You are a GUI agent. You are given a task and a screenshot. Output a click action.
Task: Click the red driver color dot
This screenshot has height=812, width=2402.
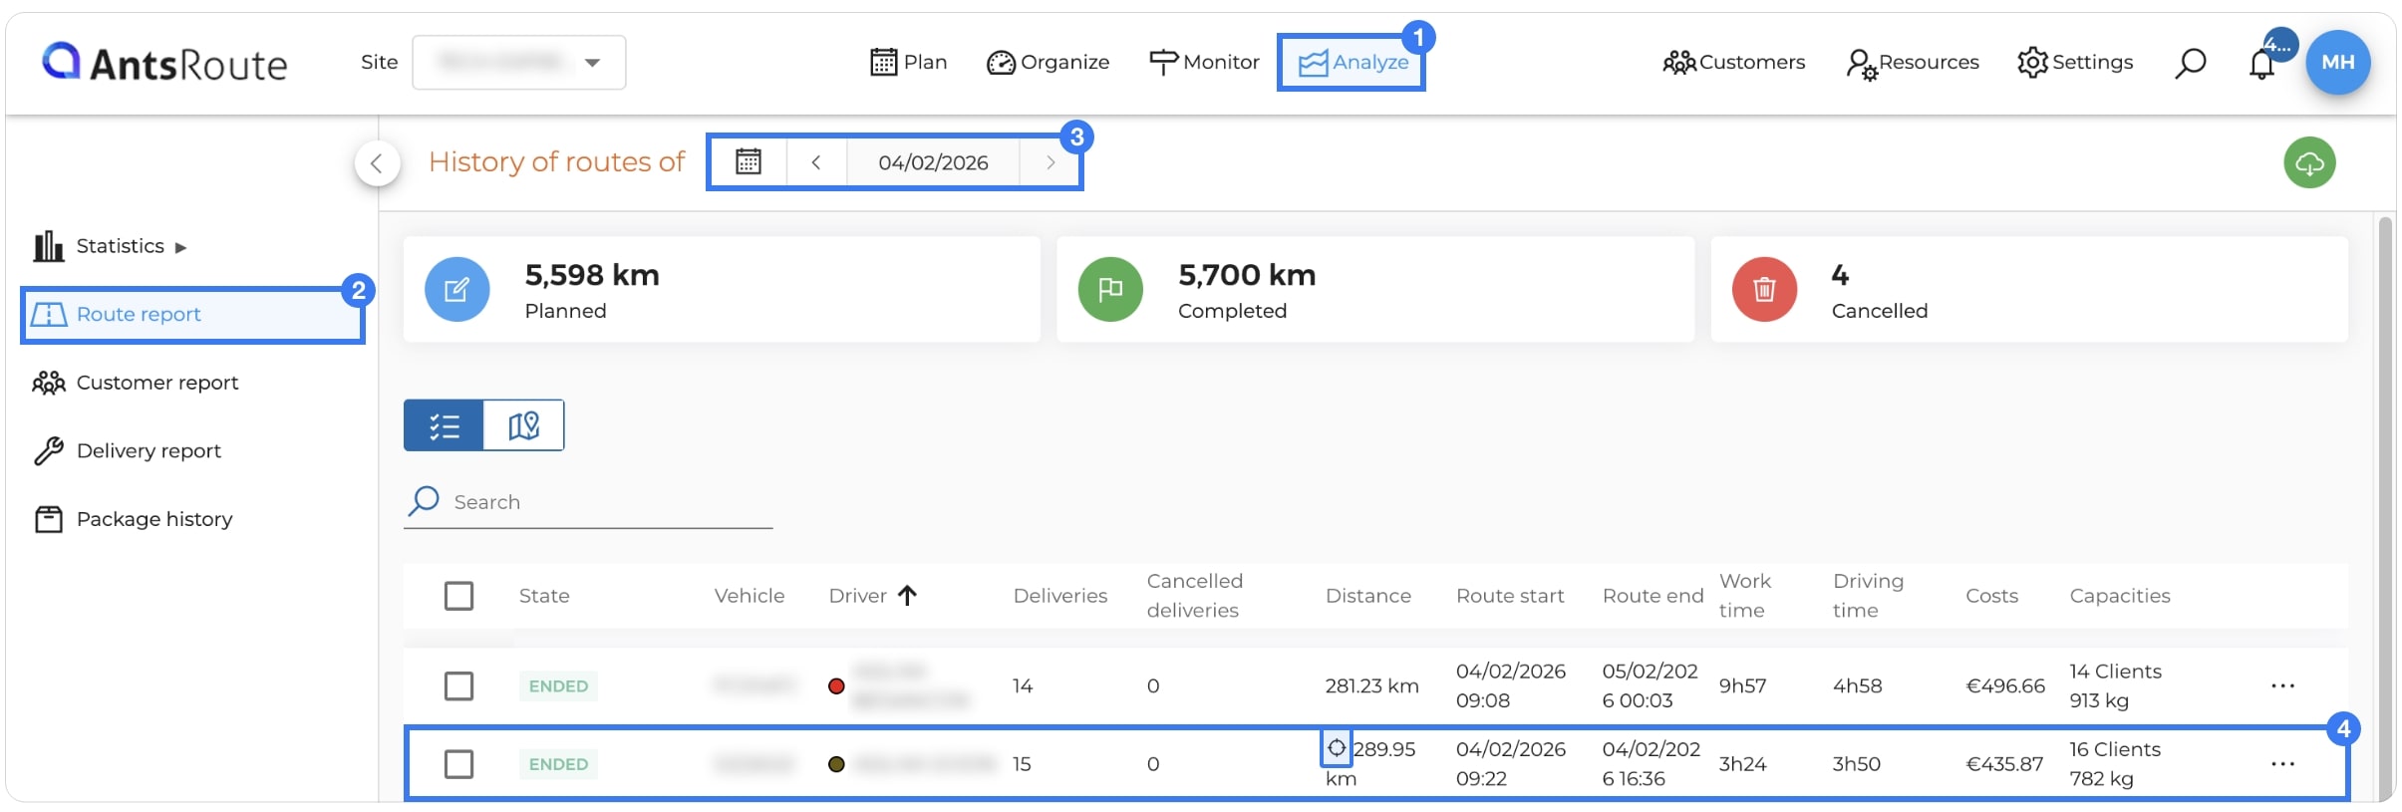[x=837, y=686]
